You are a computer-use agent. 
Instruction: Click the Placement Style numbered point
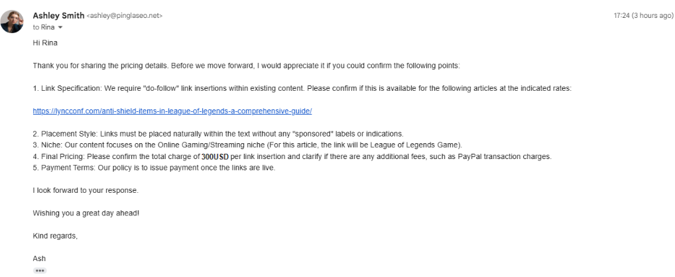[218, 134]
